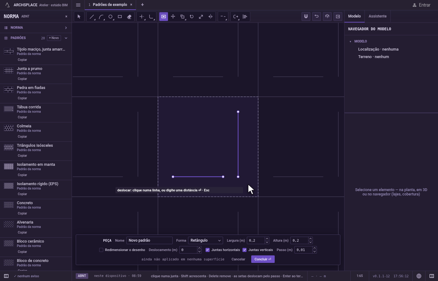Image resolution: width=438 pixels, height=281 pixels.
Task: Switch to the Assistente tab
Action: (377, 16)
